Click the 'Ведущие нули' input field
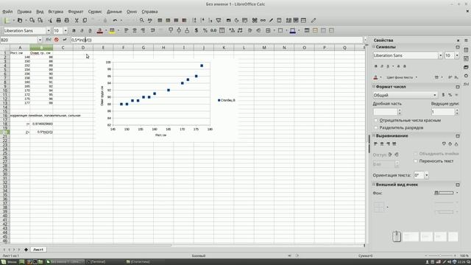 (x=443, y=112)
